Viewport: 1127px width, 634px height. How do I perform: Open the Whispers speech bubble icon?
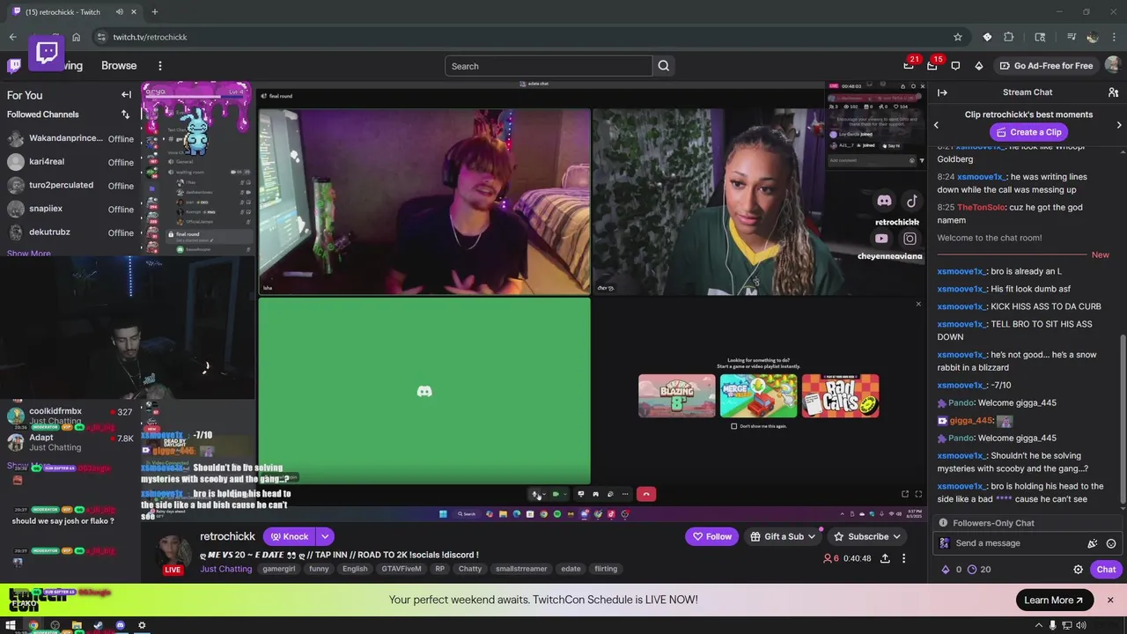pos(955,66)
